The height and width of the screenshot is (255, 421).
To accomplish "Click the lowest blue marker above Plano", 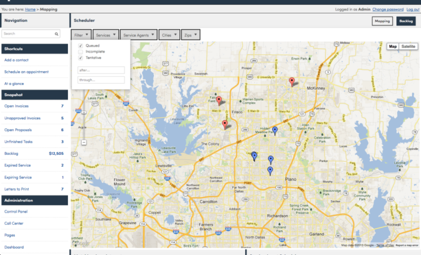I will [x=270, y=171].
